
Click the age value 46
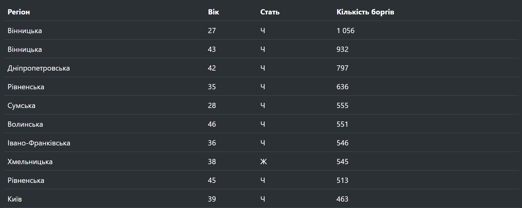pyautogui.click(x=212, y=124)
